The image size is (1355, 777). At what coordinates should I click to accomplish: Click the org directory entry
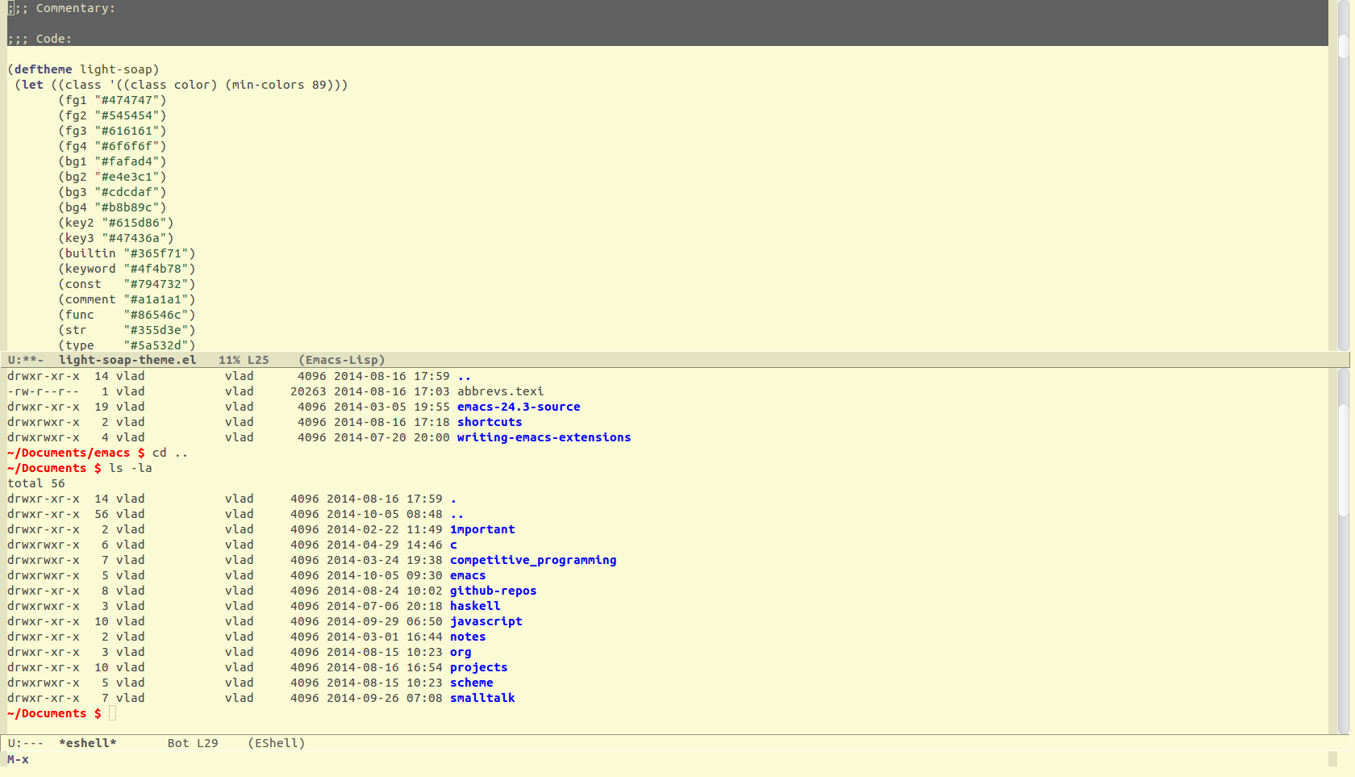(461, 652)
